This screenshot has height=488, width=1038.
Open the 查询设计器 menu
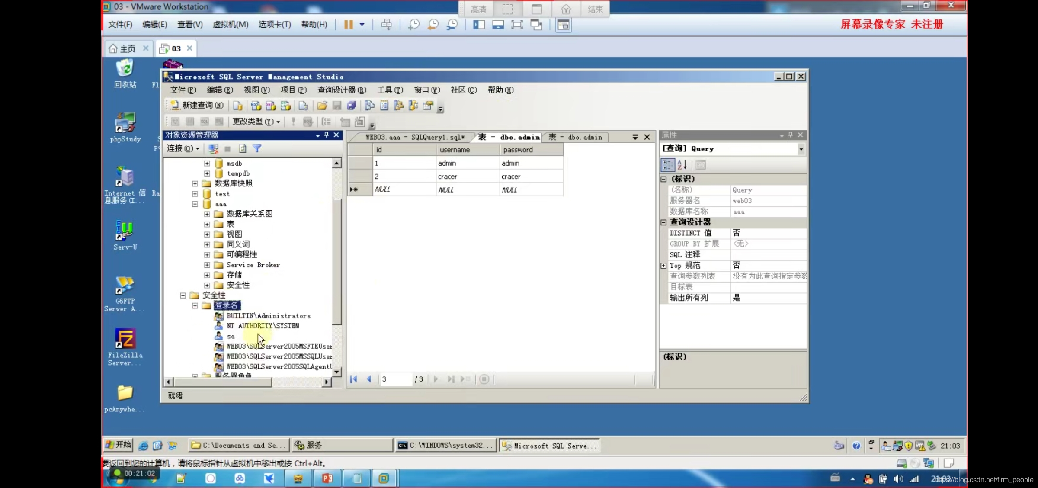tap(342, 90)
